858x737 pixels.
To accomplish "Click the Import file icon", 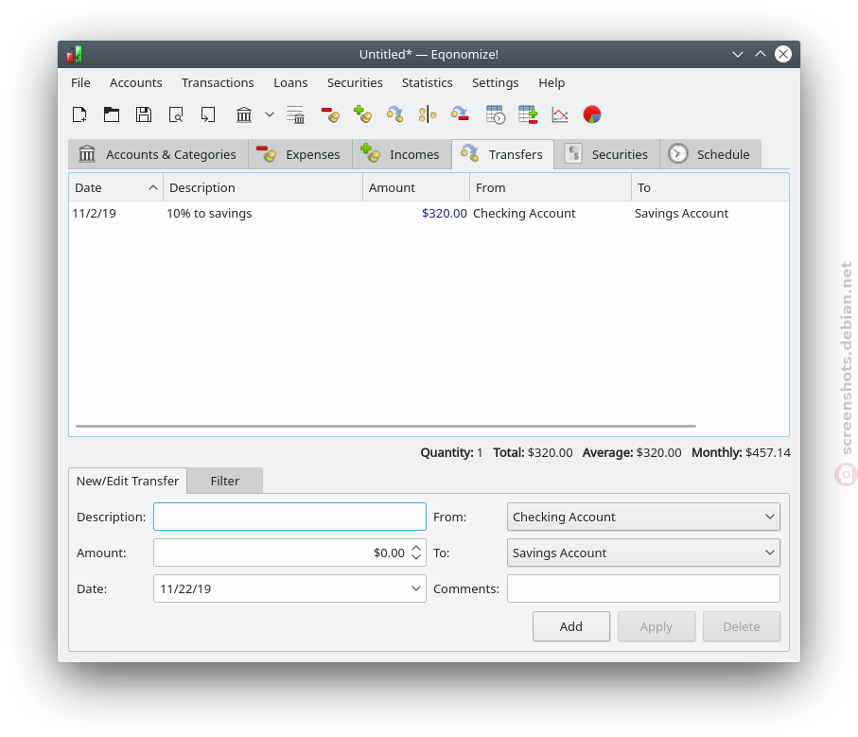I will click(208, 114).
